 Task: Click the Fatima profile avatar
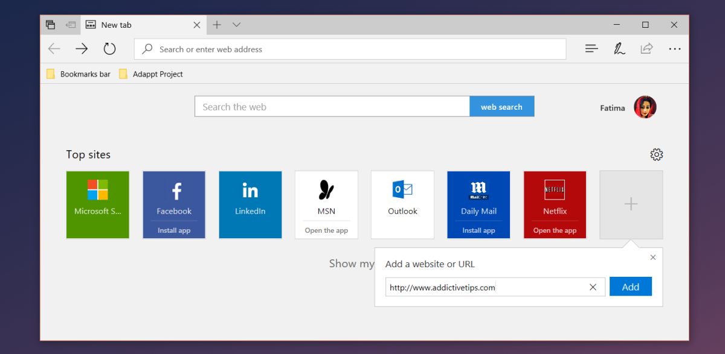tap(645, 107)
